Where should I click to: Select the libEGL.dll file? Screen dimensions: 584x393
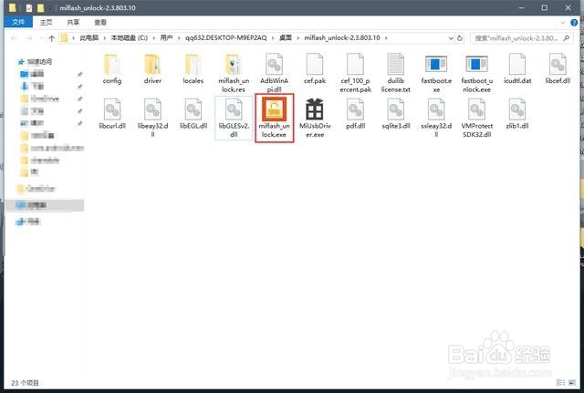[193, 114]
